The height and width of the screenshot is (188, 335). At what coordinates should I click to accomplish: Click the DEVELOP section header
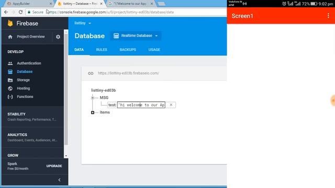tap(16, 52)
